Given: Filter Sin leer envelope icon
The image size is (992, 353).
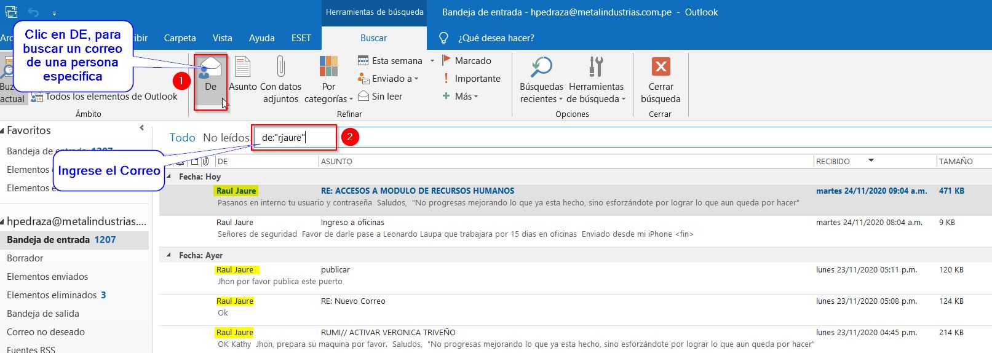Looking at the screenshot, I should 363,96.
